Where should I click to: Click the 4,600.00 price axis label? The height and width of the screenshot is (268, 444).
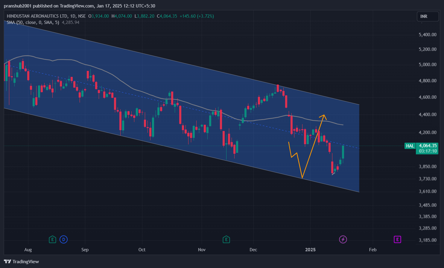coord(428,97)
